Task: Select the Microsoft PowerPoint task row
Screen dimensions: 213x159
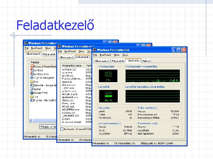Action: tap(43, 66)
